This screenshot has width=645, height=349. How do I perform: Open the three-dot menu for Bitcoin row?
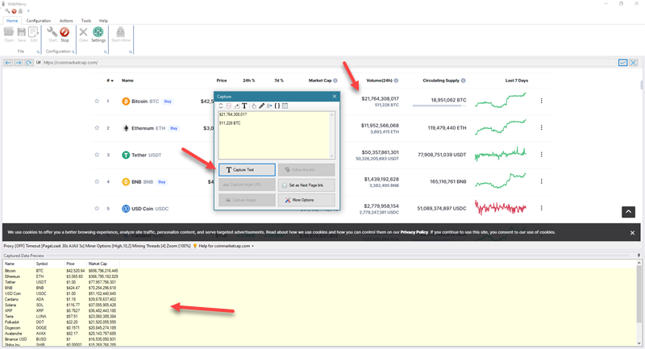[541, 101]
